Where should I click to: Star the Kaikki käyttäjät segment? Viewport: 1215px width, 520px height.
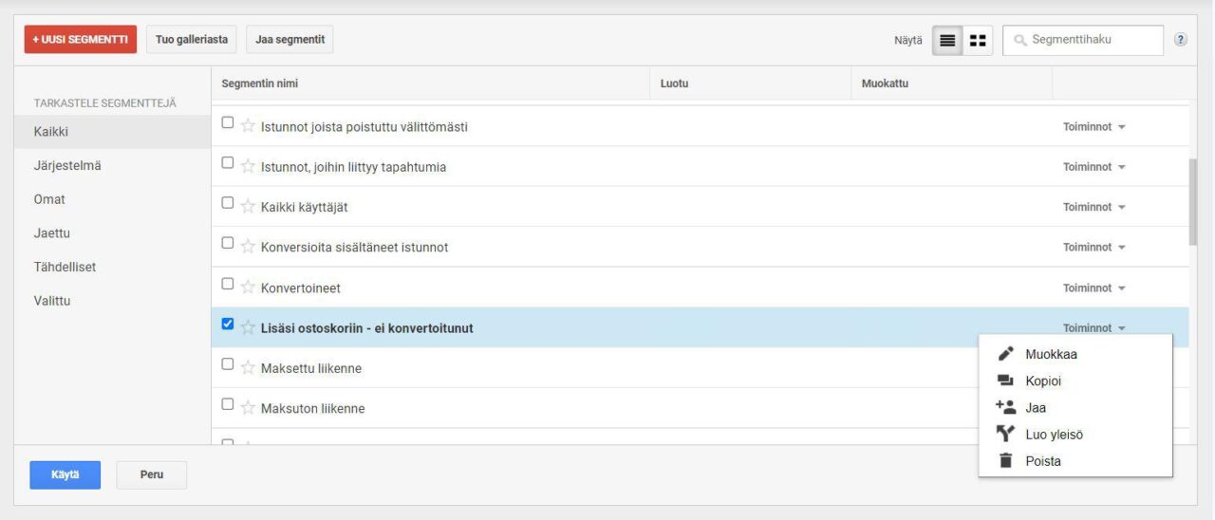(248, 207)
